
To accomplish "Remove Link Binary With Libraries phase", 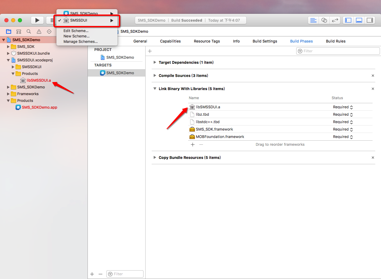I will click(373, 89).
